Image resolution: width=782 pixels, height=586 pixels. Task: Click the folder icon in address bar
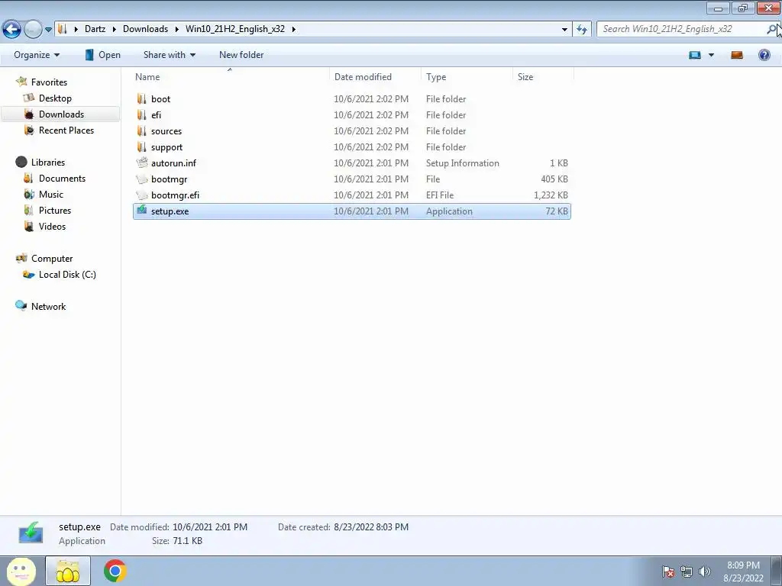pyautogui.click(x=63, y=29)
